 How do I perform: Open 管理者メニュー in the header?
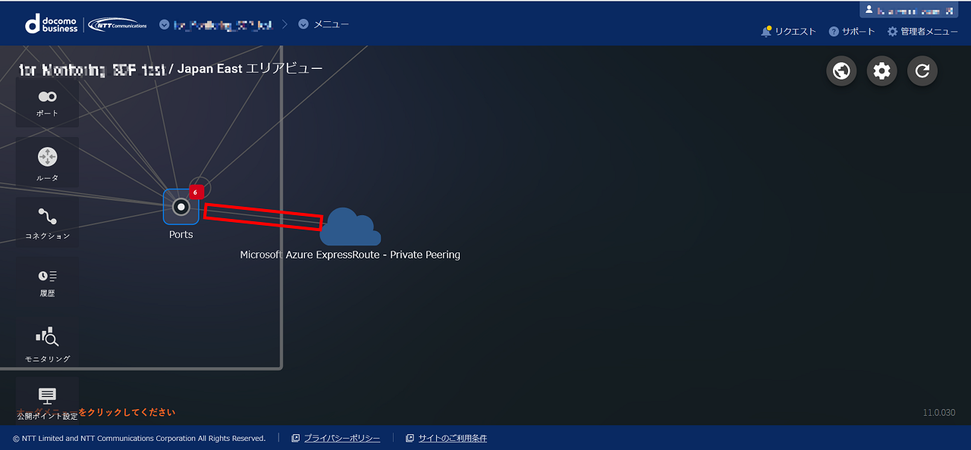pos(922,32)
